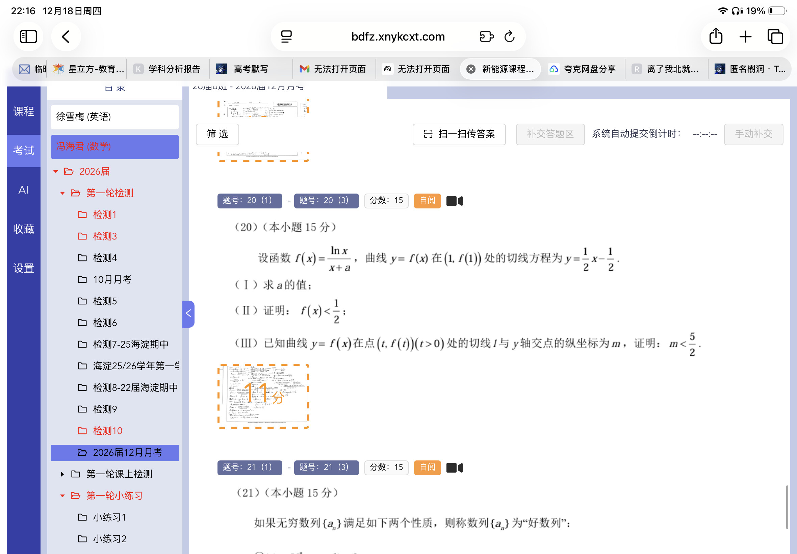The height and width of the screenshot is (554, 797).
Task: Expand the 第一轮课上检测 folder
Action: point(62,474)
